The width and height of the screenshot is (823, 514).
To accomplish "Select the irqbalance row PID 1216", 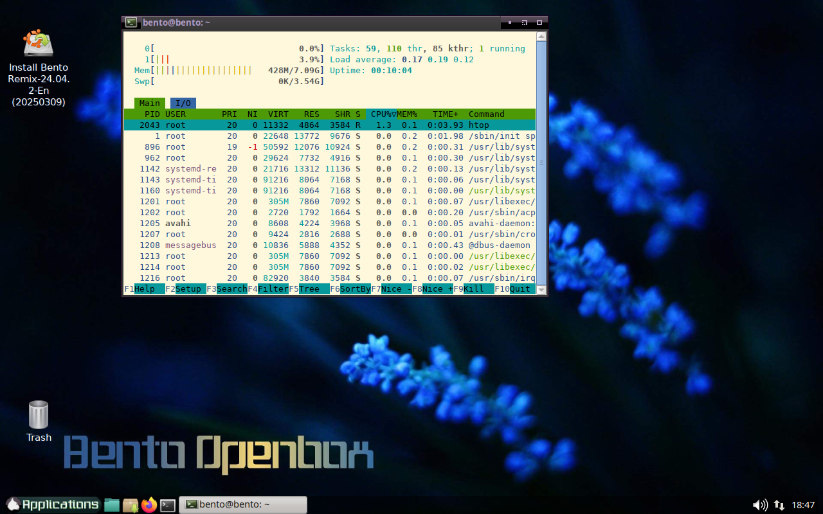I will pyautogui.click(x=330, y=278).
